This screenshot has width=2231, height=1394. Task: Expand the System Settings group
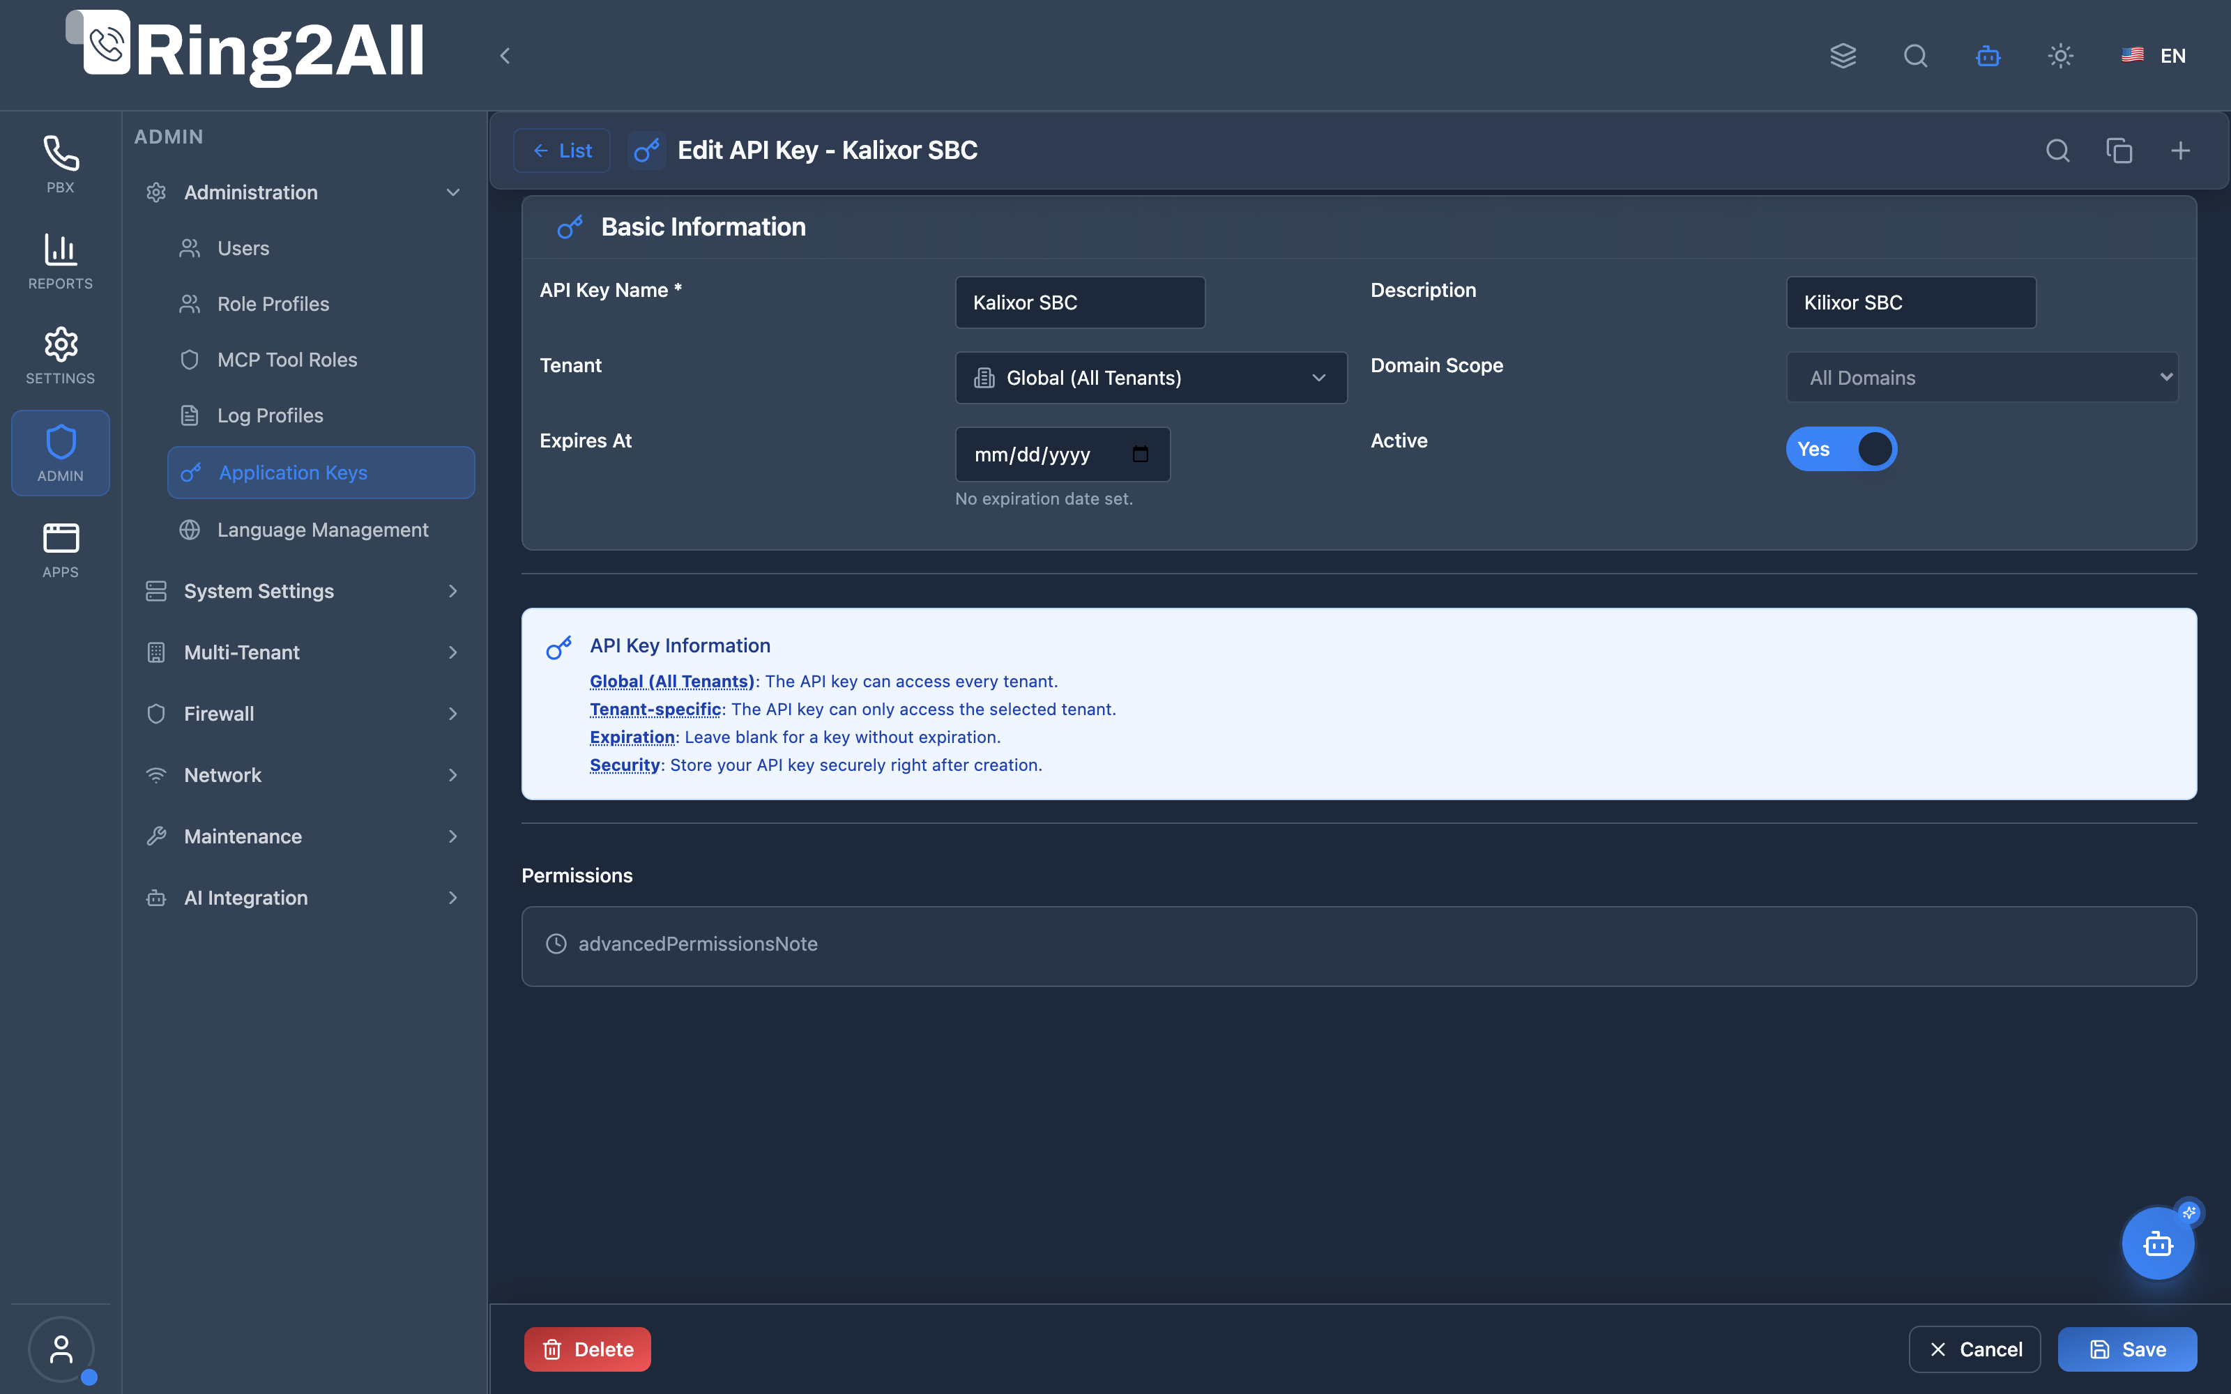[303, 591]
